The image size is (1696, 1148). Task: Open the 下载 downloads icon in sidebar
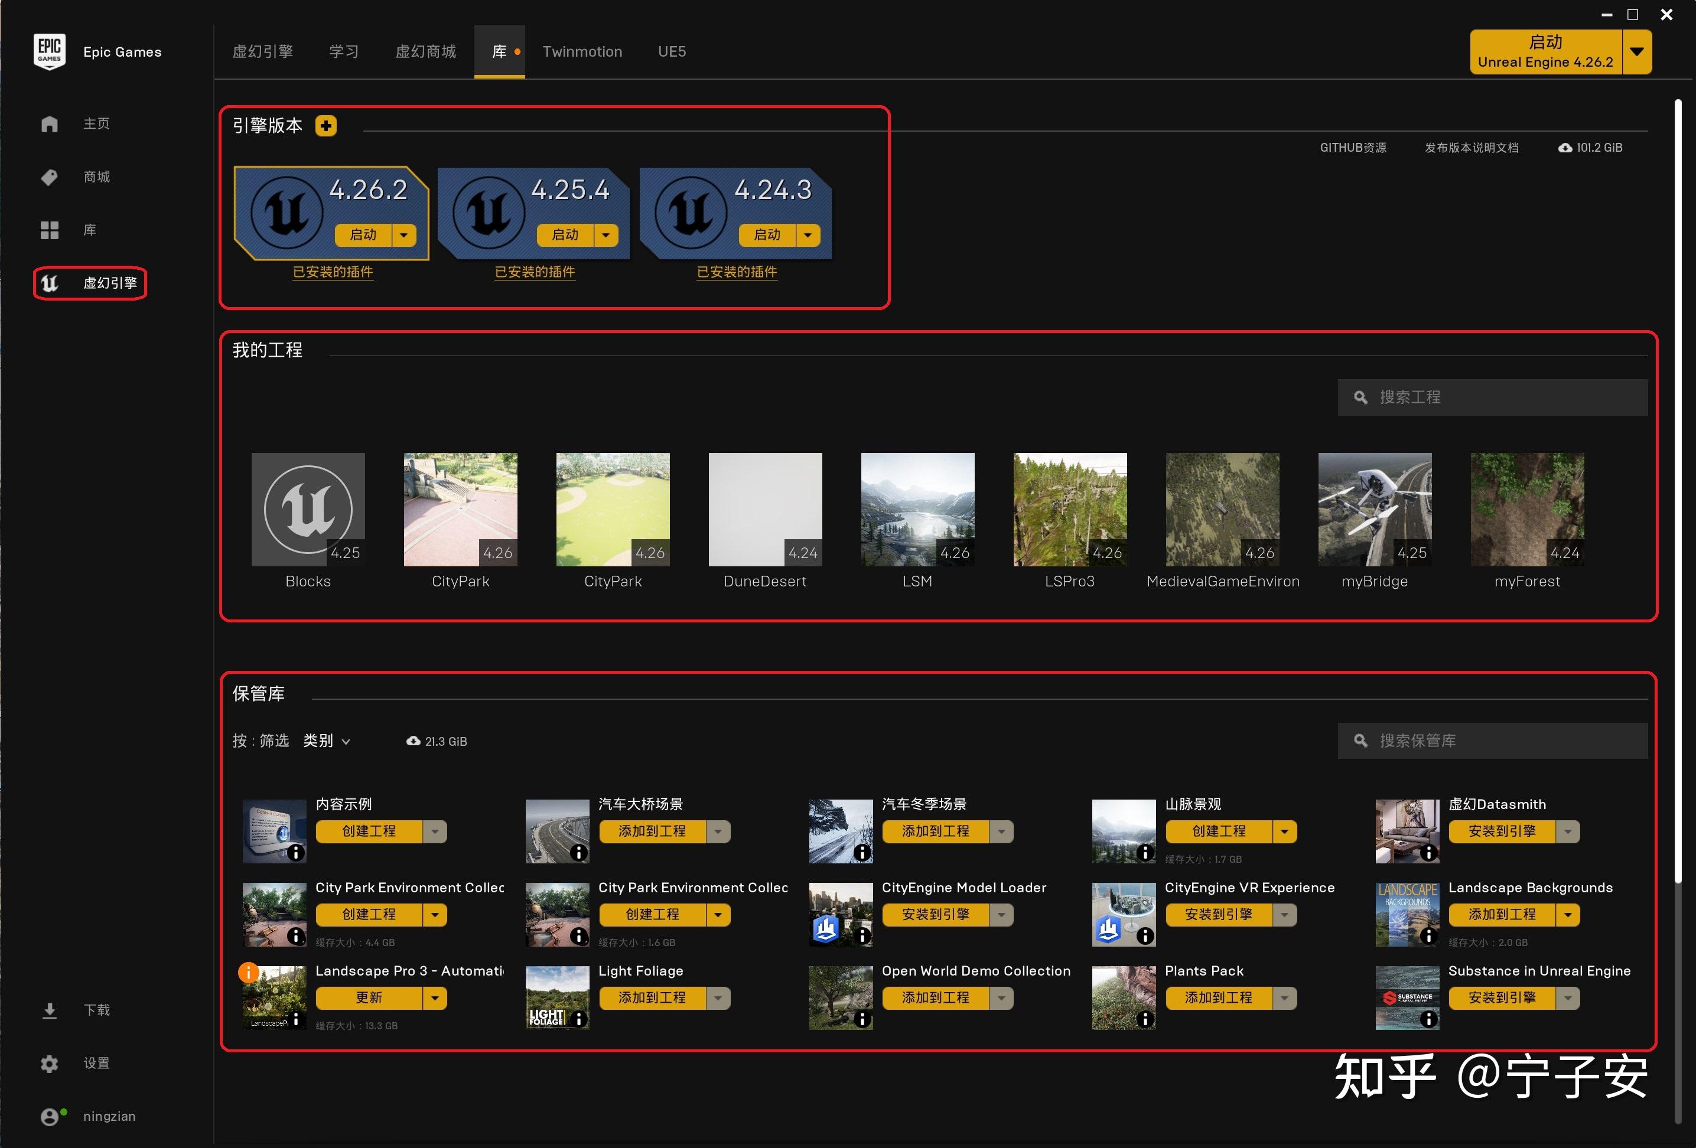pyautogui.click(x=49, y=1010)
